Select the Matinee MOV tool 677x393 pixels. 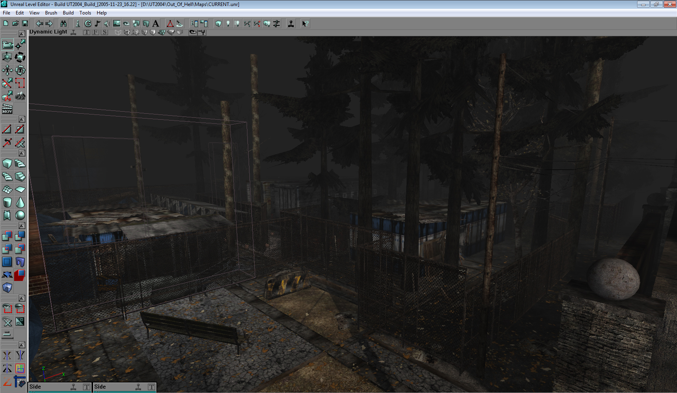7,109
